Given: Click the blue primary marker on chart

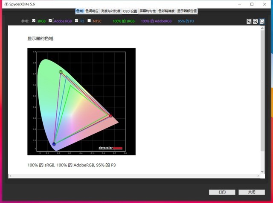Looking at the screenshot, I should tap(54, 144).
